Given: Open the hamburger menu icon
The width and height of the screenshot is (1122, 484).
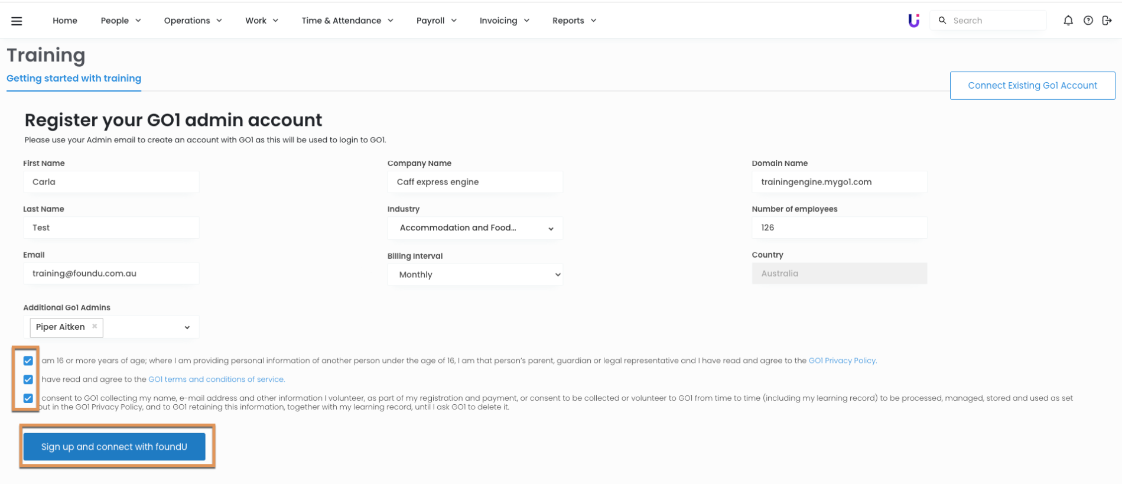Looking at the screenshot, I should [17, 21].
